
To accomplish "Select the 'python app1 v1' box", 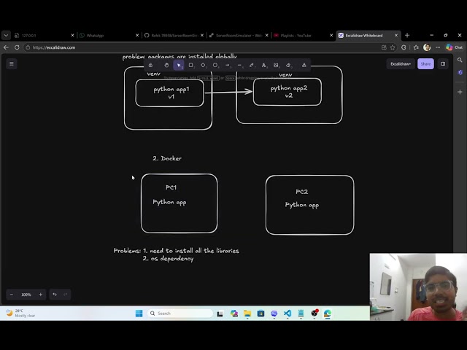I will [x=169, y=93].
